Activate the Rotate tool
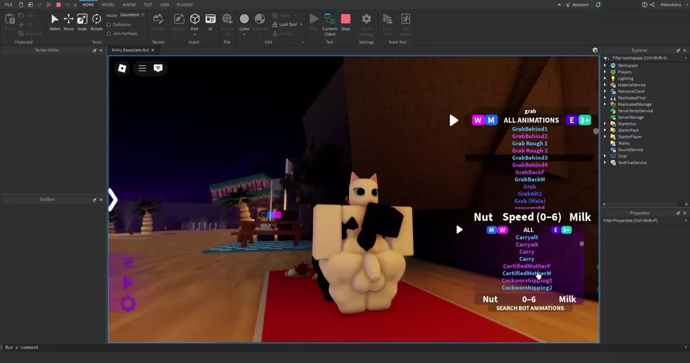The image size is (690, 363). [96, 21]
